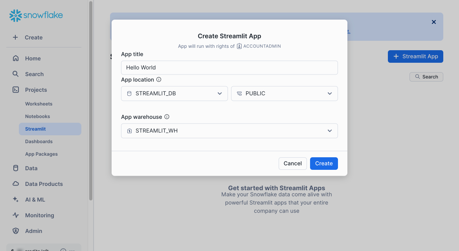Open the PUBLIC schema dropdown

click(329, 93)
